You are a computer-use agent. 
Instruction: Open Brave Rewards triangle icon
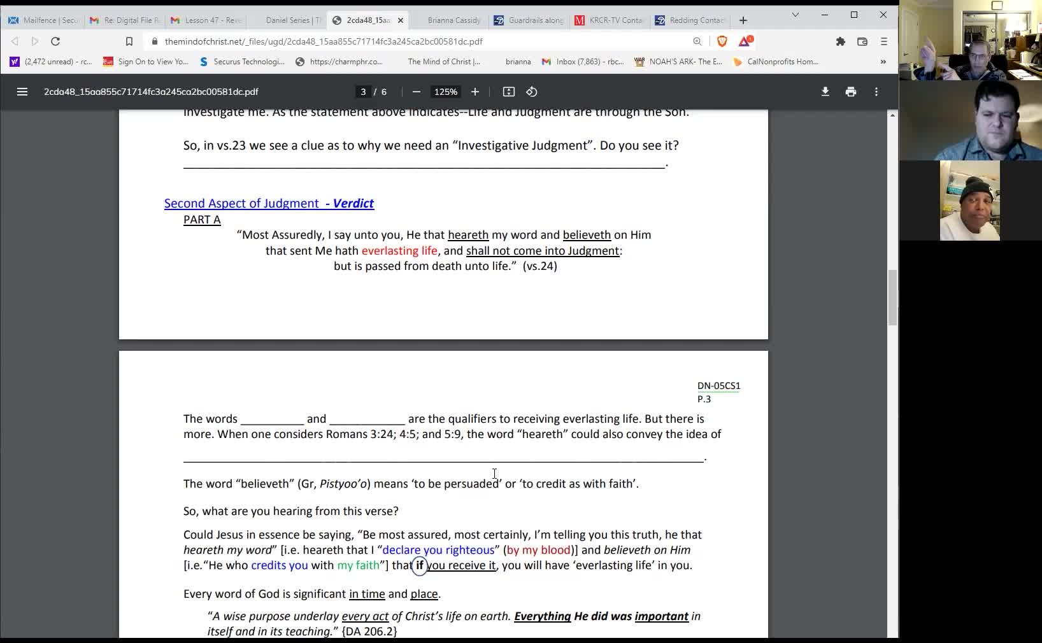(745, 41)
